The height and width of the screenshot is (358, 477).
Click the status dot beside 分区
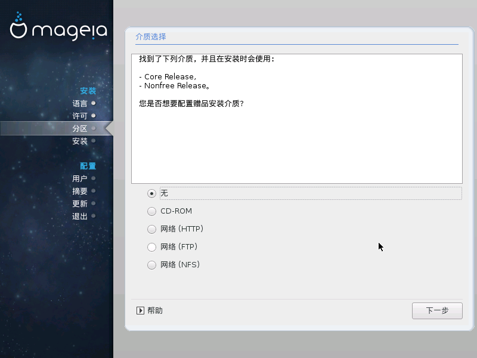(x=94, y=128)
